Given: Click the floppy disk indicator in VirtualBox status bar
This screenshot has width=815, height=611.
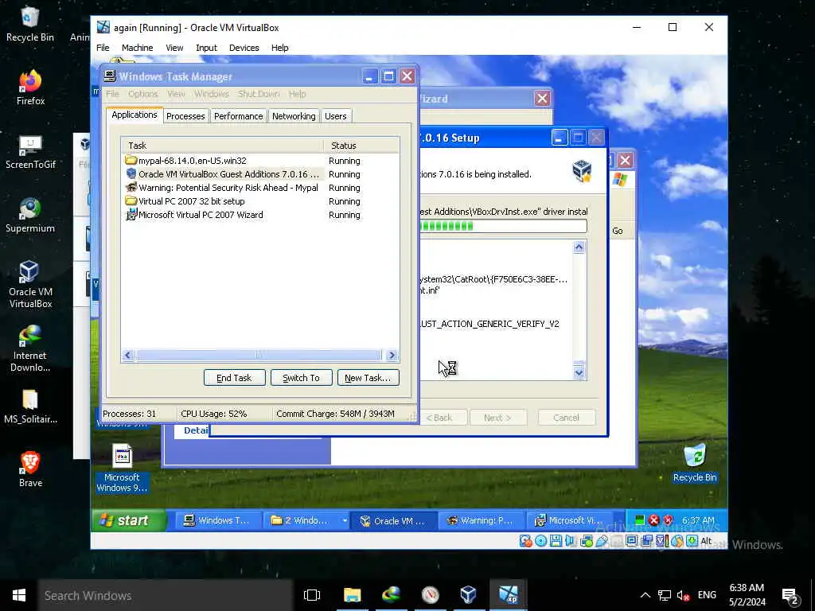Looking at the screenshot, I should click(x=556, y=541).
